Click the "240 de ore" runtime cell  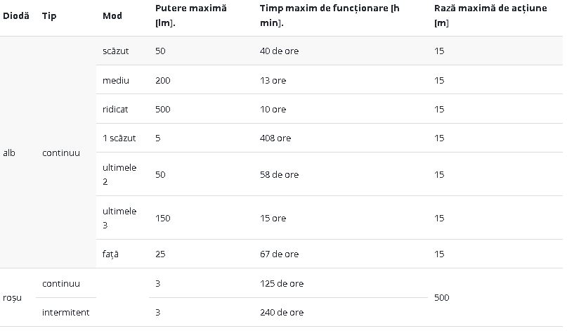281,313
